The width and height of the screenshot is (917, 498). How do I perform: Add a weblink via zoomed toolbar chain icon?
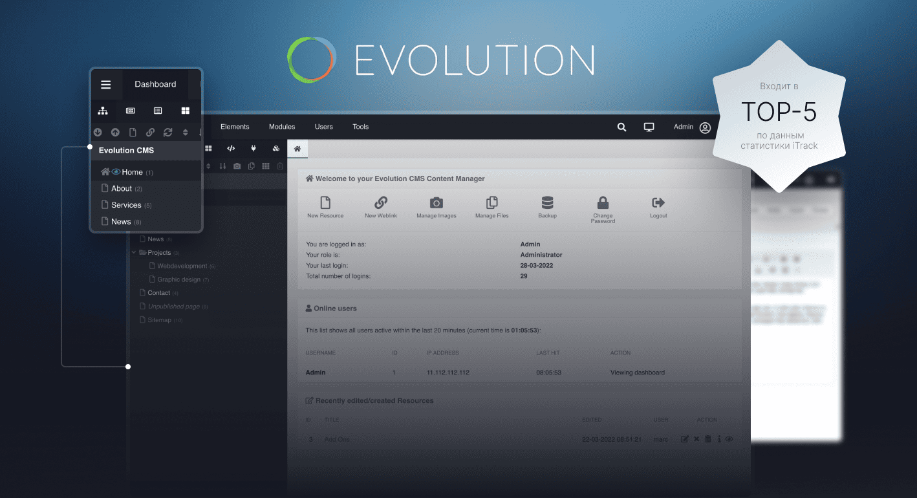click(x=150, y=132)
